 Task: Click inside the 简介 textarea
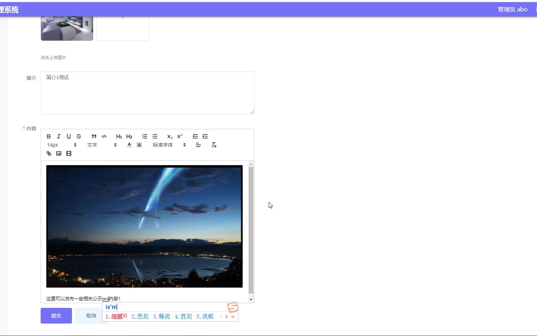coord(148,93)
